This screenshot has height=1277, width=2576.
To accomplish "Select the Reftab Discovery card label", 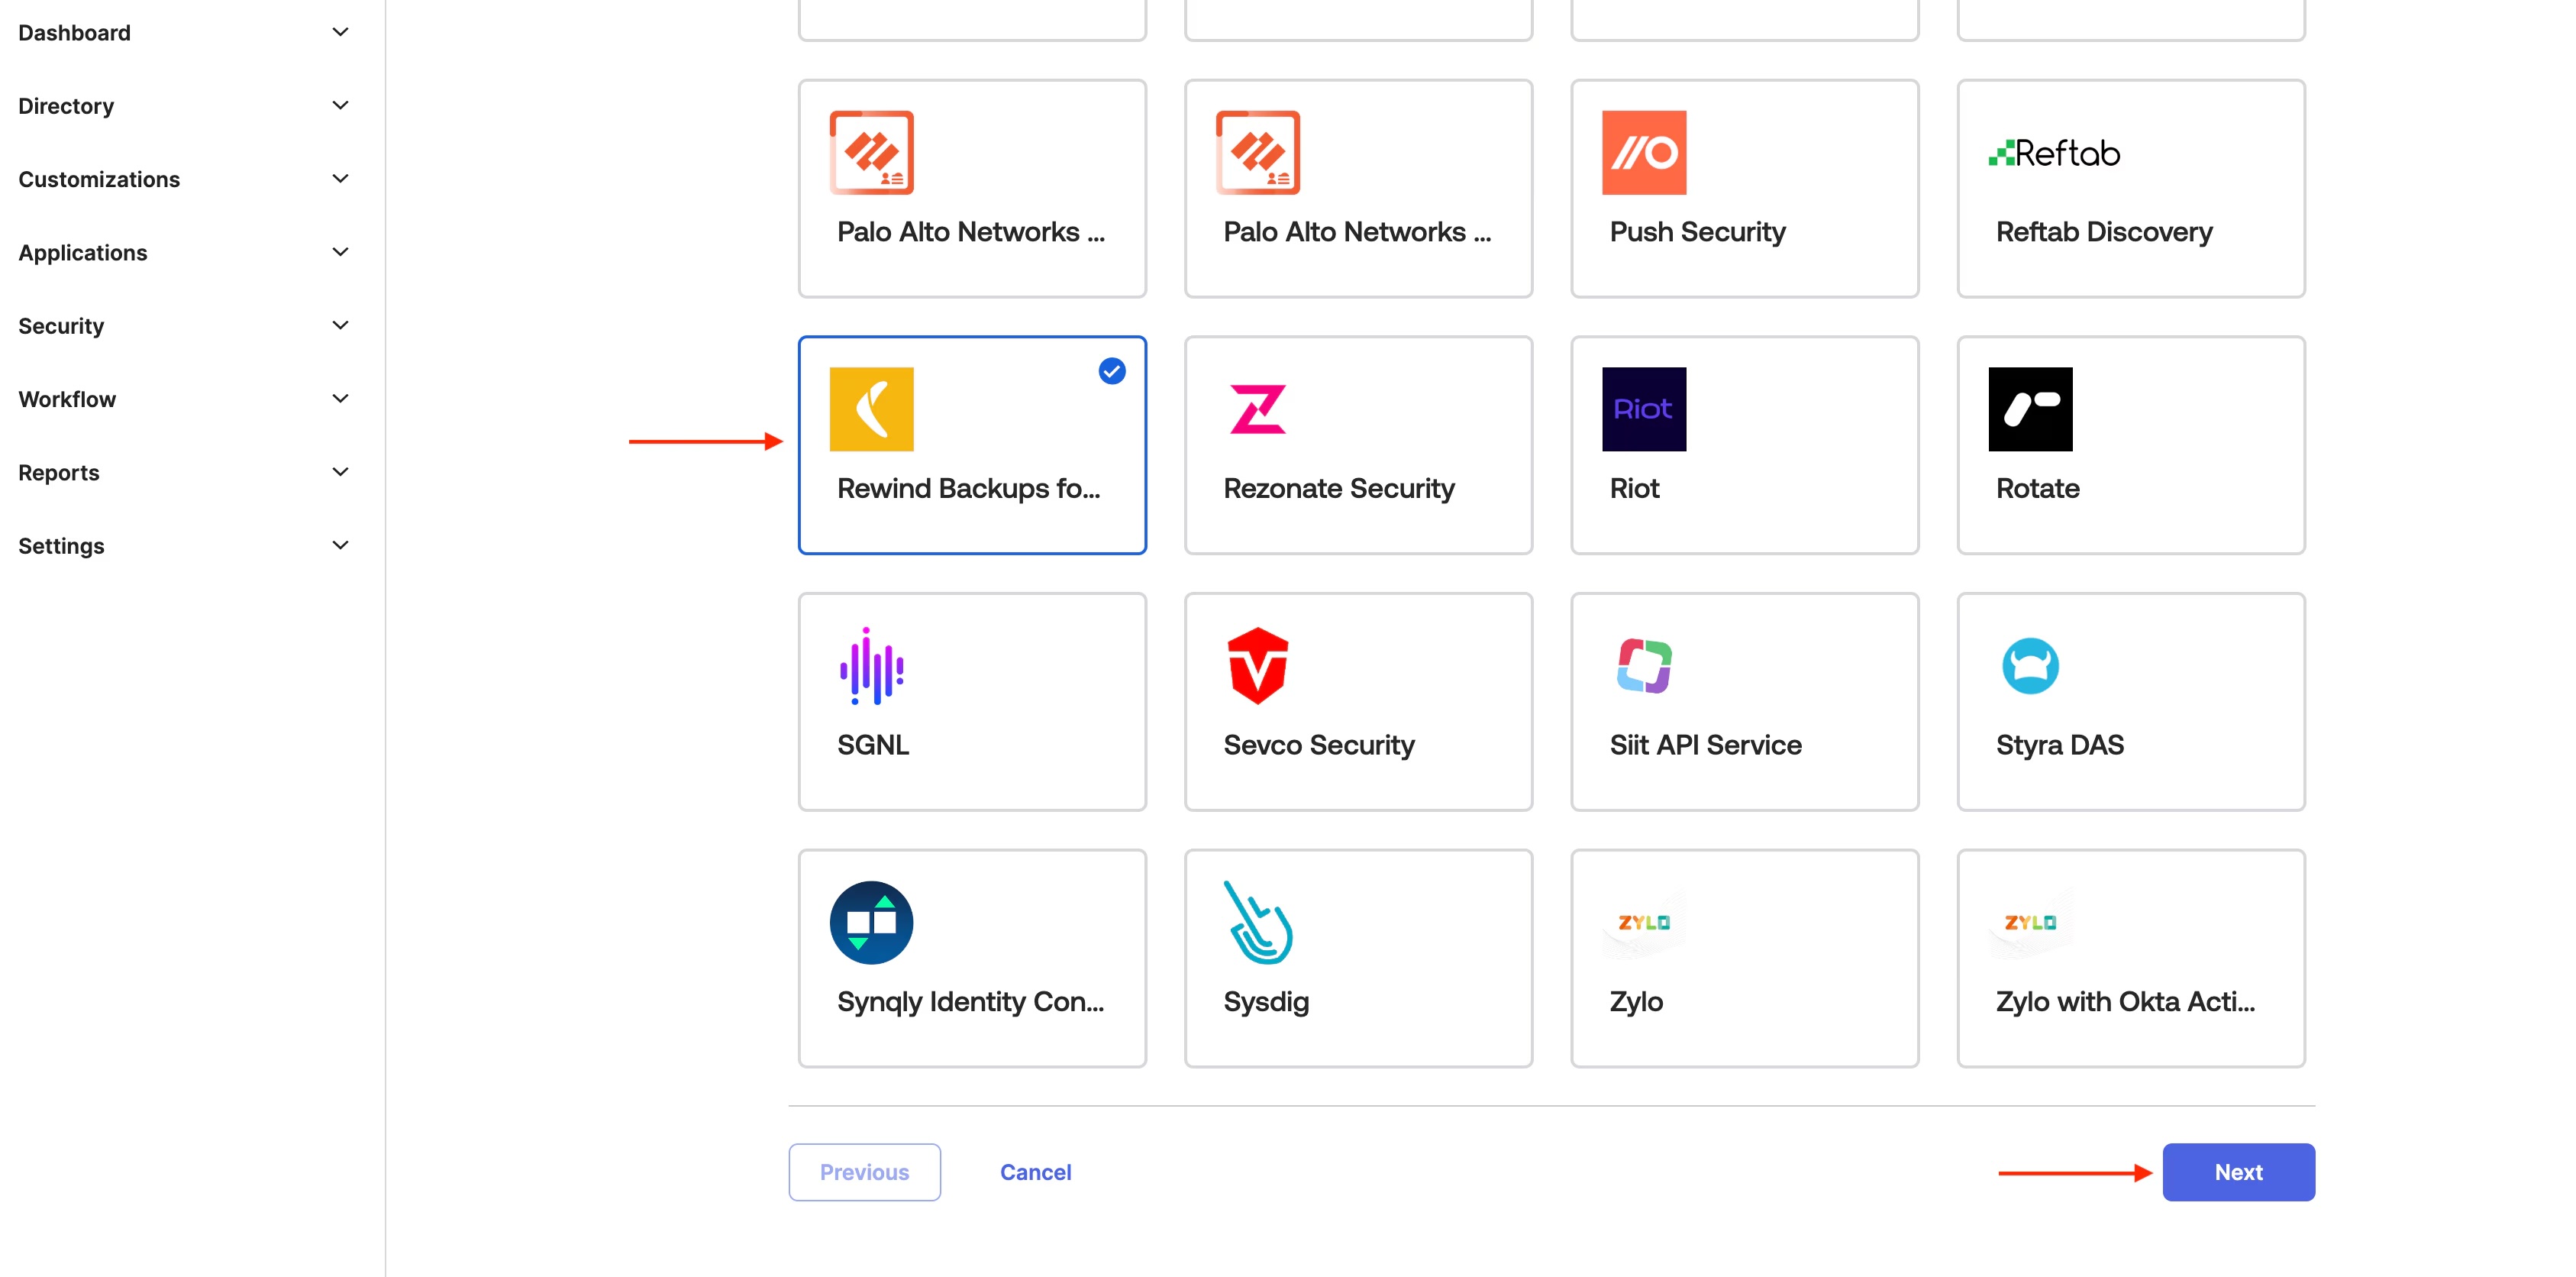I will 2104,232.
